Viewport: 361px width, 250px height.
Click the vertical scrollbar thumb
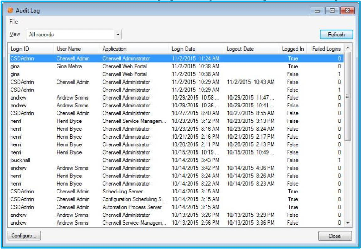click(348, 96)
